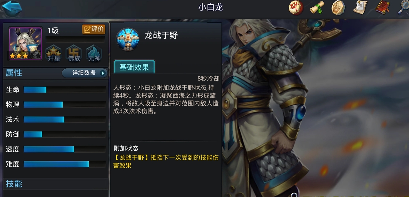The width and height of the screenshot is (409, 197).
Task: Go back with the blue arrow
Action: tap(12, 8)
